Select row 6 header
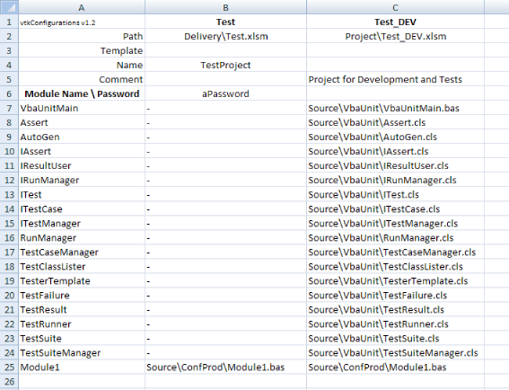Screen dimensions: 509x390 [9, 93]
